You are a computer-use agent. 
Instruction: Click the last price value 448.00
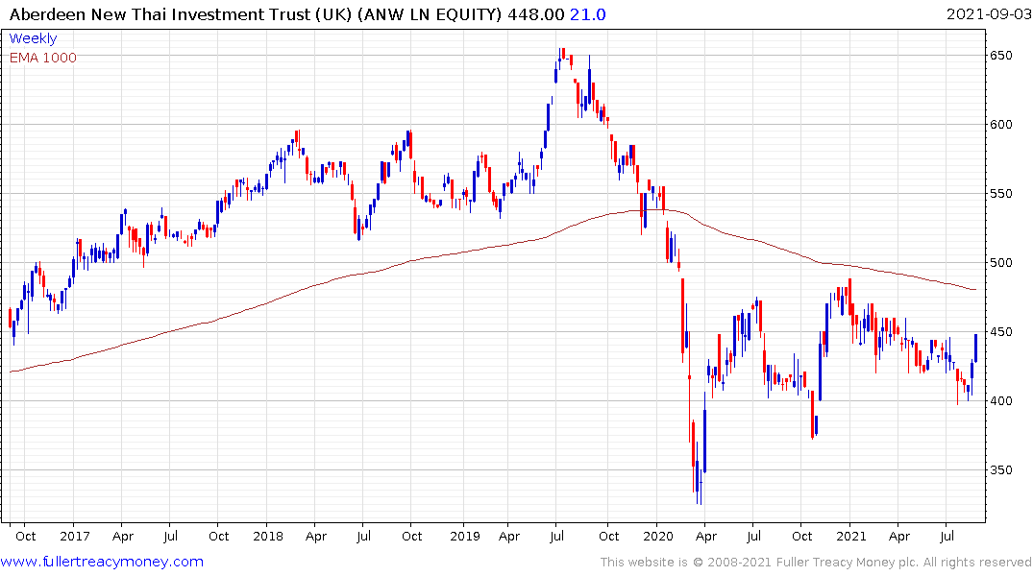[535, 13]
